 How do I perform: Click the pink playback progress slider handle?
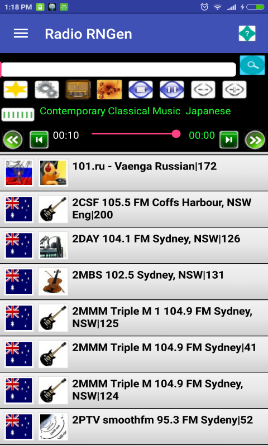176,134
